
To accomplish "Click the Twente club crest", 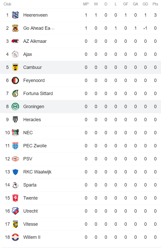I will click(x=15, y=198).
